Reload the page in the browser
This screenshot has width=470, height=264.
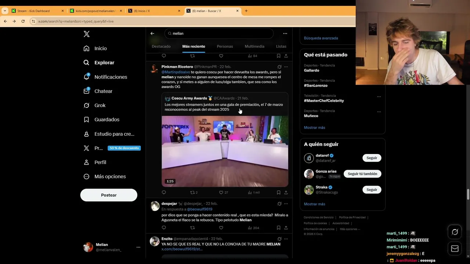[x=23, y=21]
